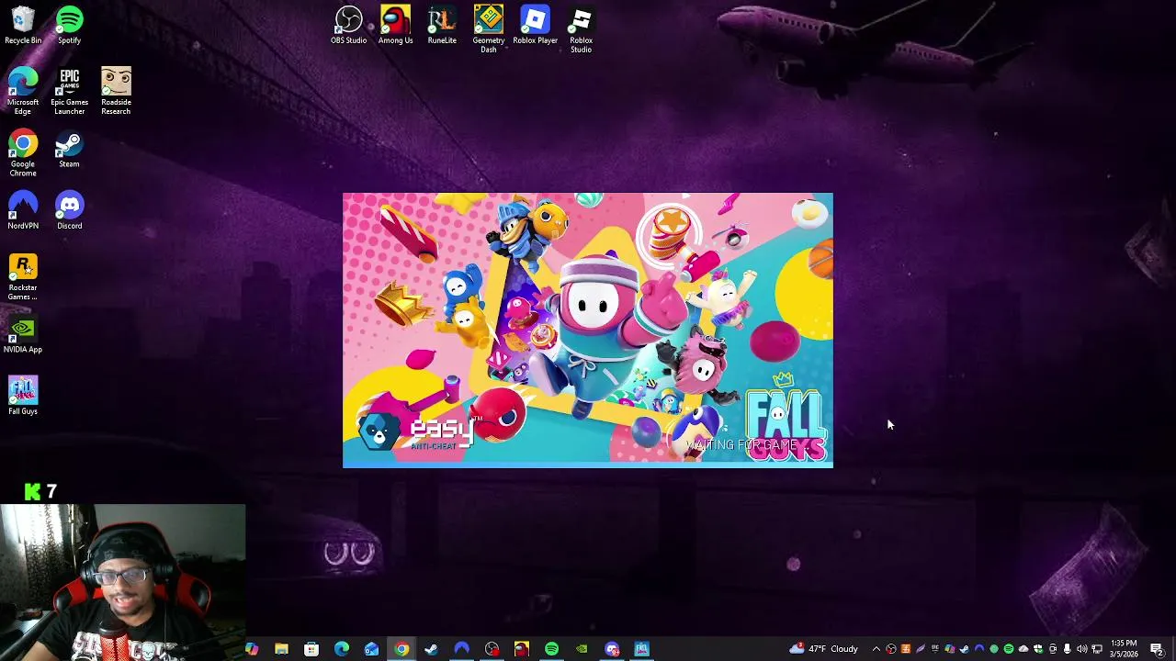Viewport: 1176px width, 661px height.
Task: Select the Discord desktop icon
Action: tap(69, 210)
